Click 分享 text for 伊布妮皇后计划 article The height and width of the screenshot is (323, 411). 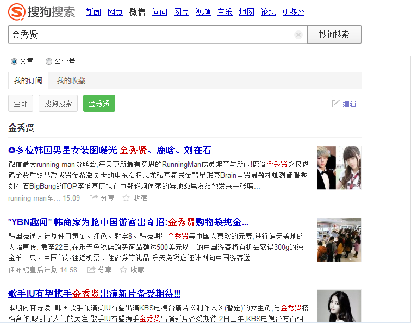pyautogui.click(x=105, y=270)
